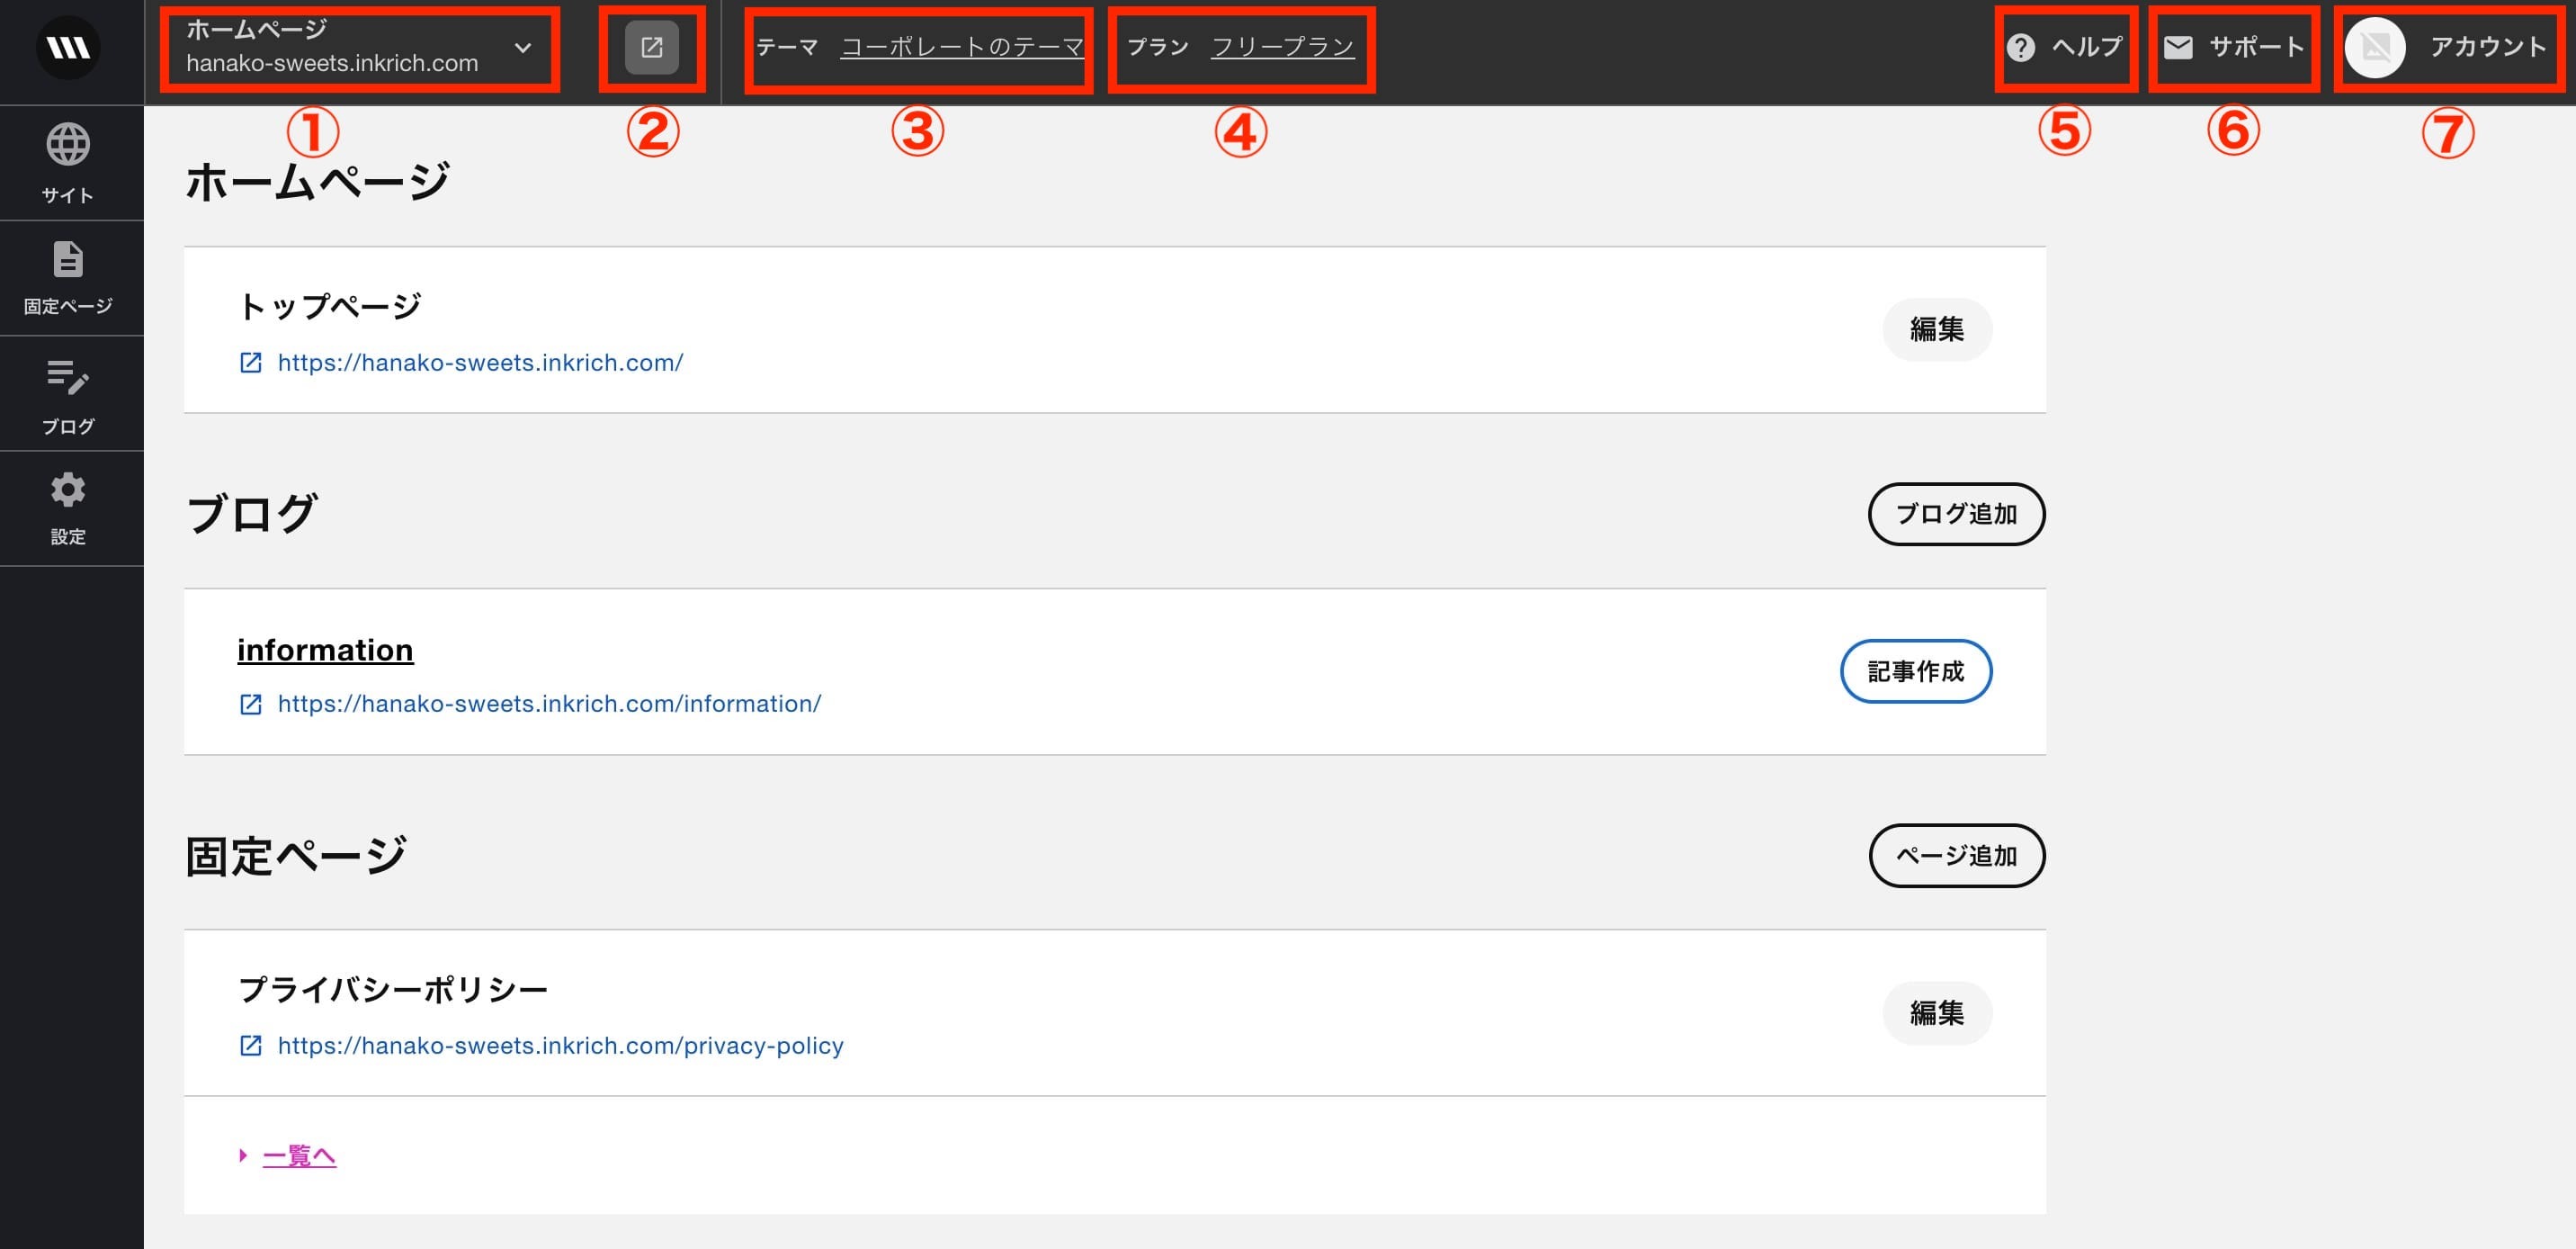Open the サイト globe icon in sidebar

coord(68,144)
